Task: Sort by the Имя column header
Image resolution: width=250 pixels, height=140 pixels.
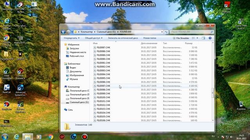Action: 95,43
